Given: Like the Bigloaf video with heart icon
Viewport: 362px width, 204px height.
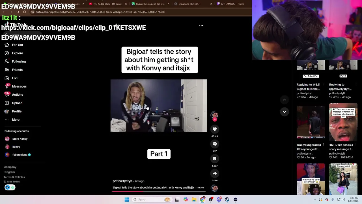Looking at the screenshot, I should coord(215,129).
